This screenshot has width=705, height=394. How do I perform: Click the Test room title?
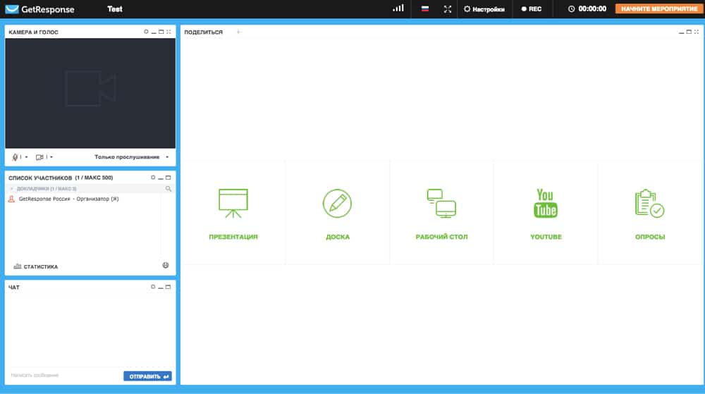pos(115,9)
